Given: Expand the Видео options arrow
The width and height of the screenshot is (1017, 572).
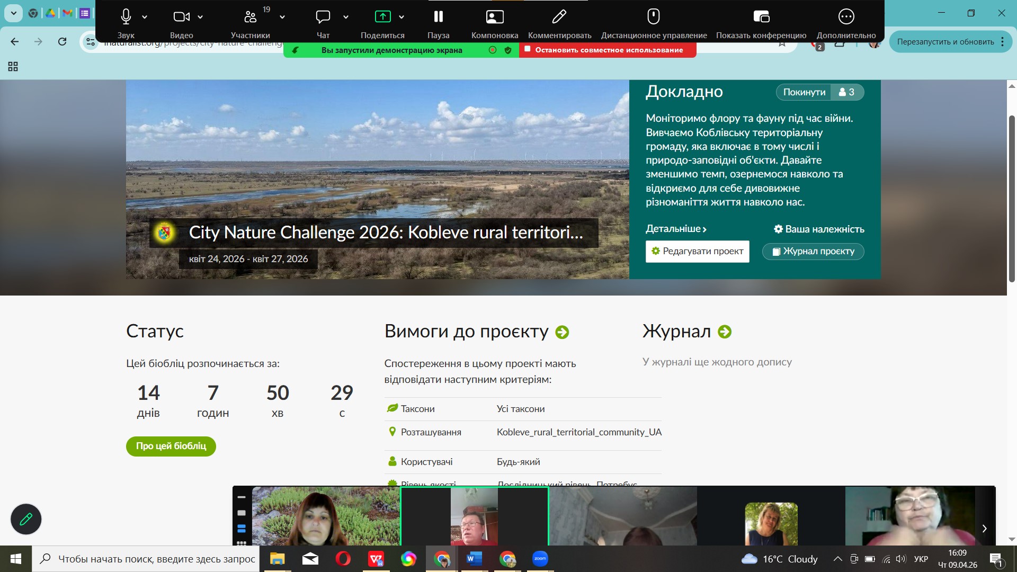Looking at the screenshot, I should click(200, 17).
